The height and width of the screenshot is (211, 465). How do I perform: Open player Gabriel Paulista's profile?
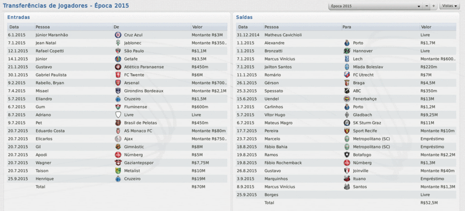[x=51, y=75]
